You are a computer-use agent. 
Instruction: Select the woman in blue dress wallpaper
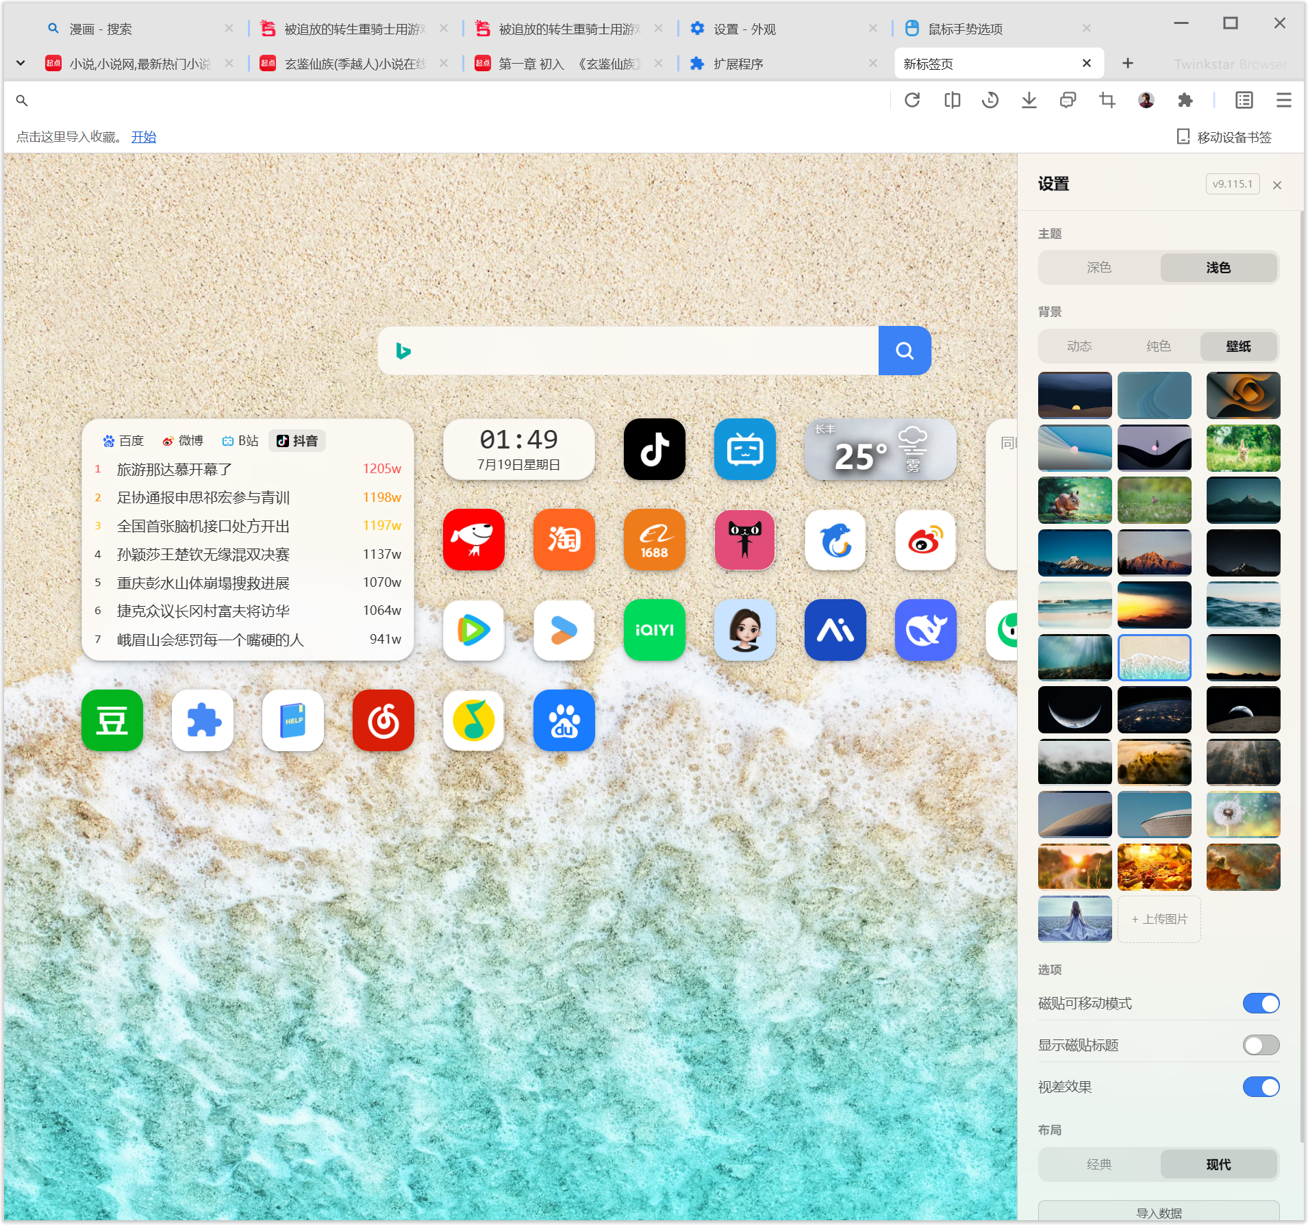(1074, 919)
